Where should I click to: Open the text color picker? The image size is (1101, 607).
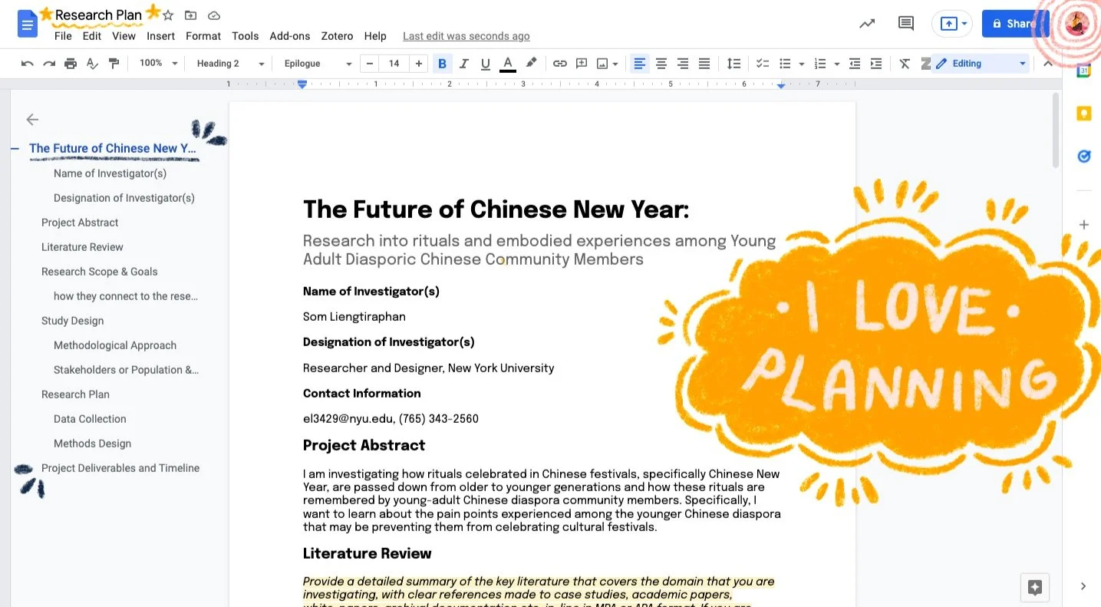pos(507,64)
